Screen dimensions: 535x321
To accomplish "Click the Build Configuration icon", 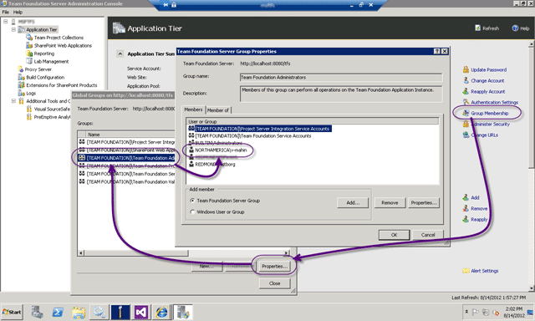I will [x=21, y=77].
